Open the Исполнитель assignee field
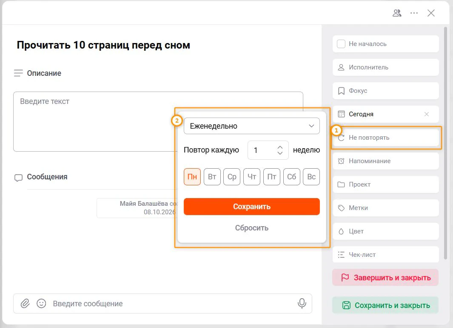453x328 pixels. [386, 67]
